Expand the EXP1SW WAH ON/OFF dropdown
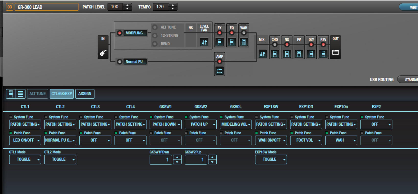Viewport: 418px width, 194px height. (x=271, y=140)
